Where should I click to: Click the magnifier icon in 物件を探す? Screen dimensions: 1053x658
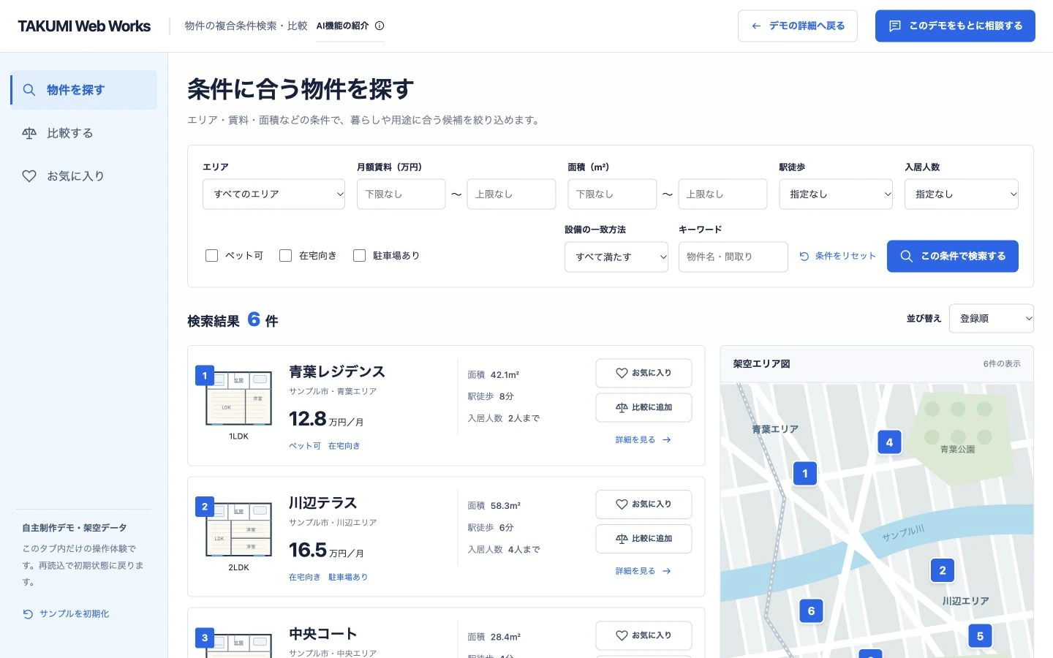pyautogui.click(x=29, y=90)
